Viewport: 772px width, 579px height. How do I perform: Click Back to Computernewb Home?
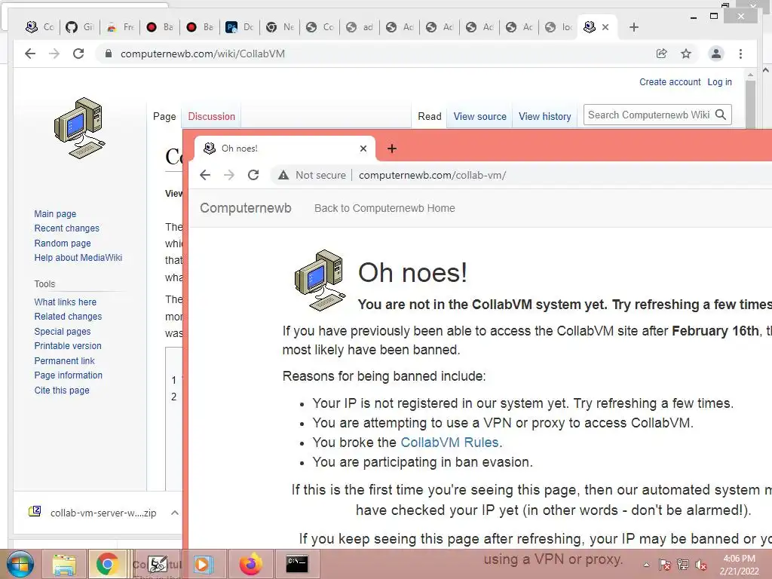pyautogui.click(x=384, y=208)
